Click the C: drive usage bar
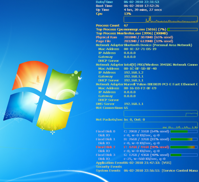 click(184, 131)
